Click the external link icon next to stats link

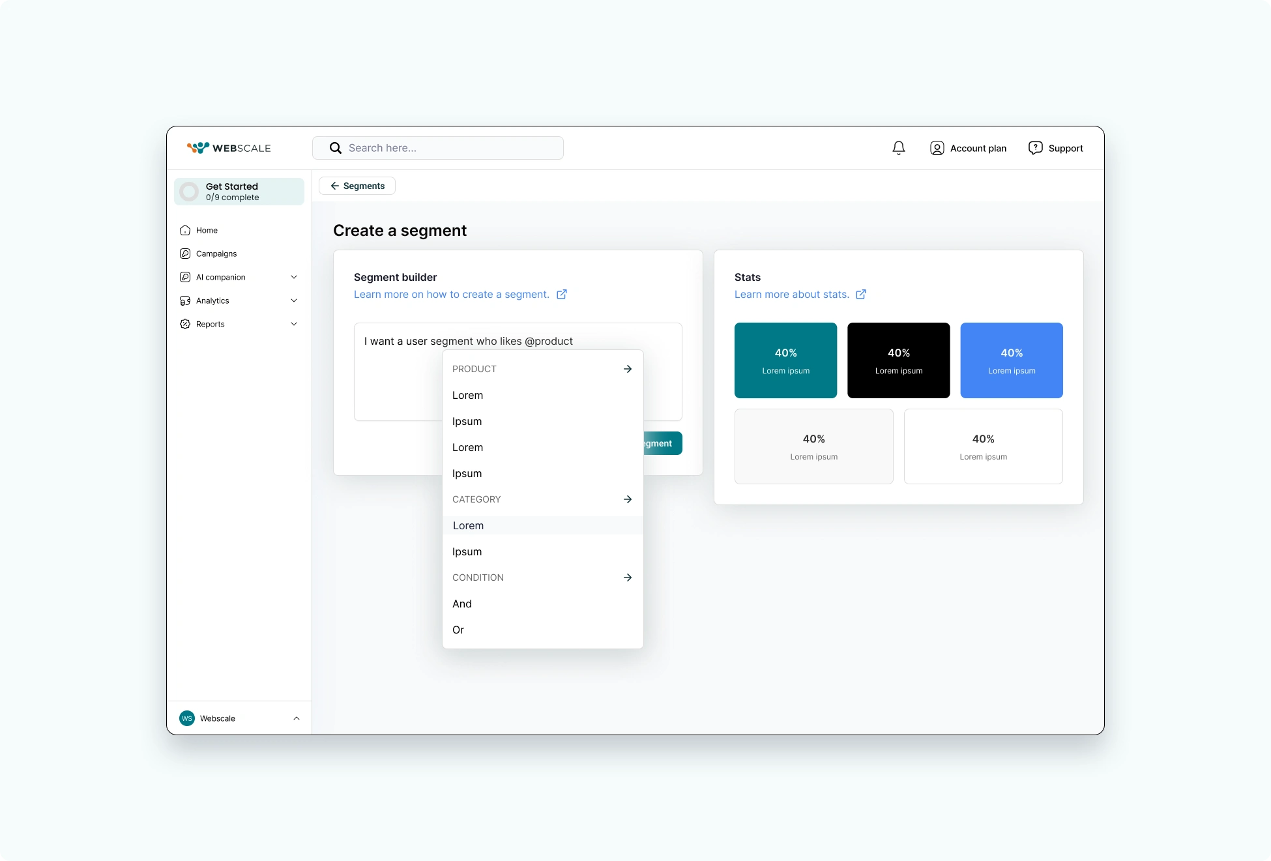pyautogui.click(x=861, y=295)
